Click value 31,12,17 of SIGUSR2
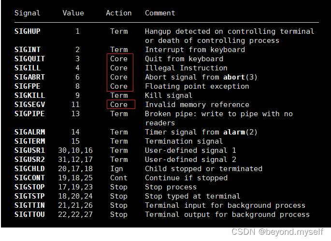The width and height of the screenshot is (331, 241). point(75,160)
